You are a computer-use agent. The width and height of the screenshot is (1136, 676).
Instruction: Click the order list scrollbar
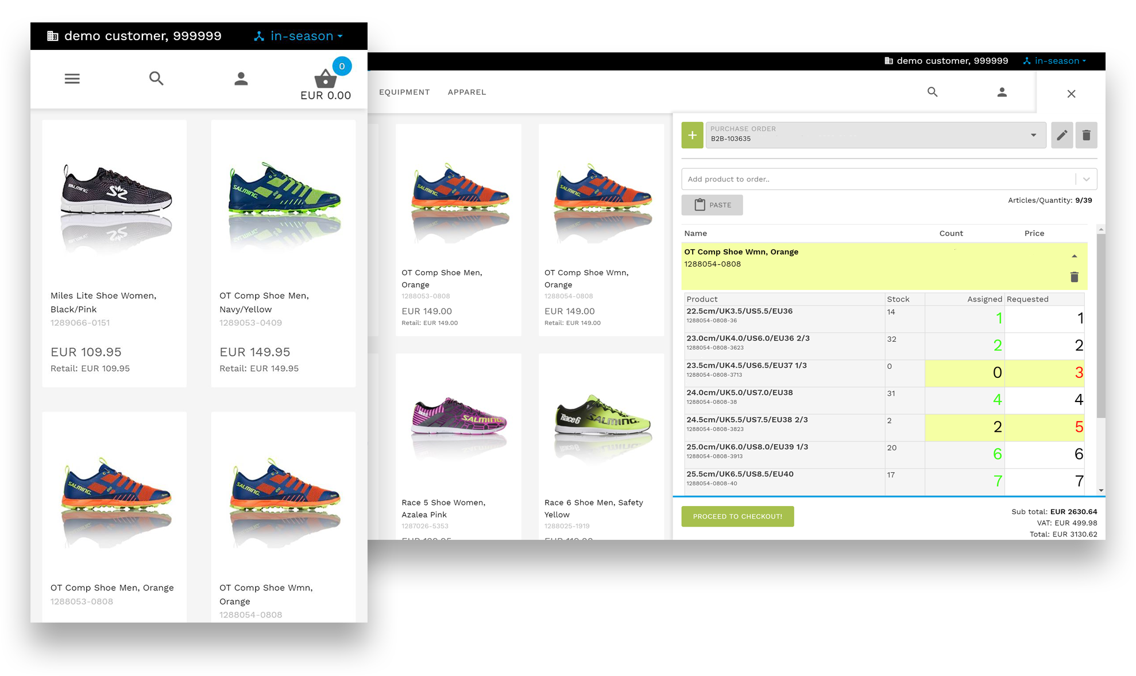(x=1100, y=326)
